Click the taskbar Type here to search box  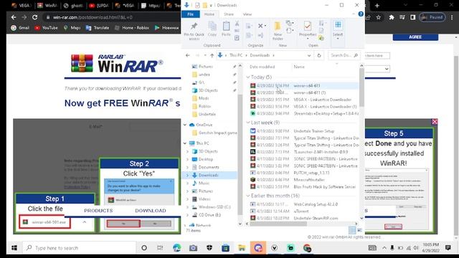80,248
